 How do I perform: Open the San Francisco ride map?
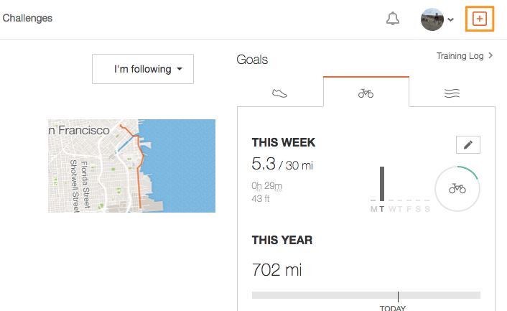131,166
